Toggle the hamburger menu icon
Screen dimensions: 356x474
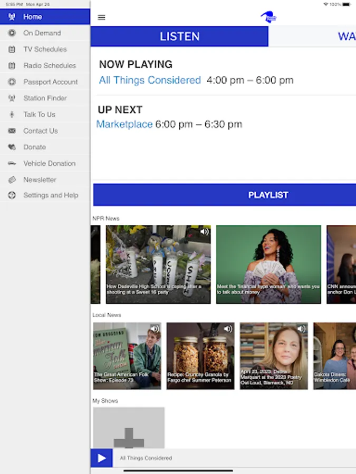coord(101,17)
